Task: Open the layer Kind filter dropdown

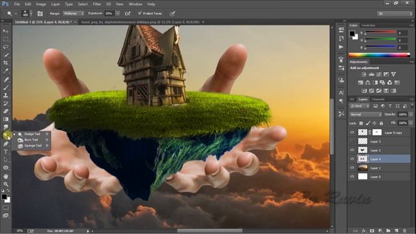Action: (x=359, y=106)
